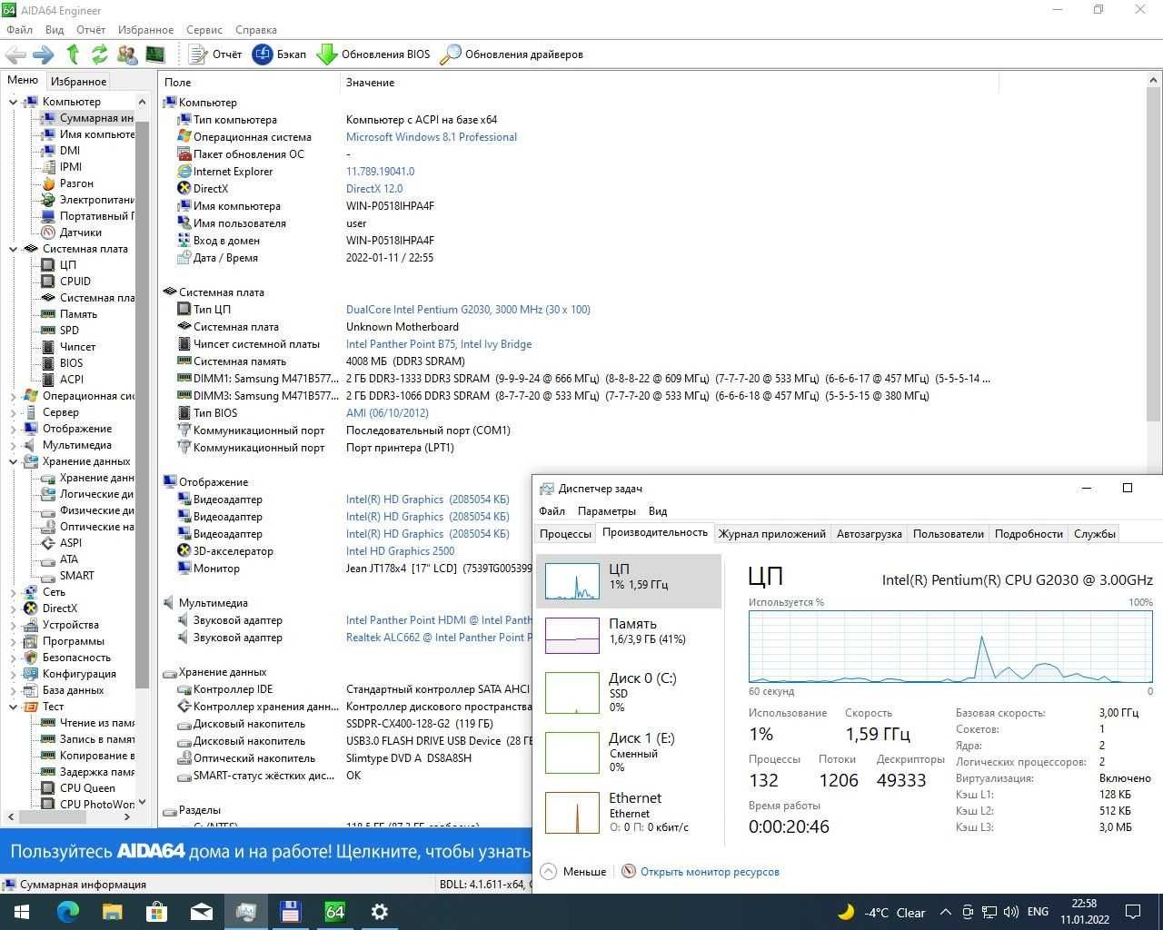This screenshot has width=1163, height=930.
Task: Select SMART in the storage tree
Action: pos(76,576)
